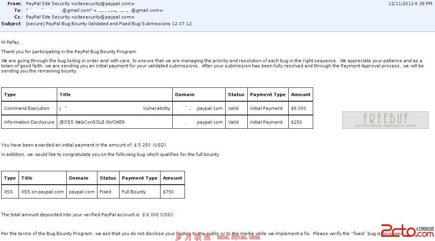
Task: Click the "paypal.com" domain cell in the XSS row
Action: click(x=82, y=192)
